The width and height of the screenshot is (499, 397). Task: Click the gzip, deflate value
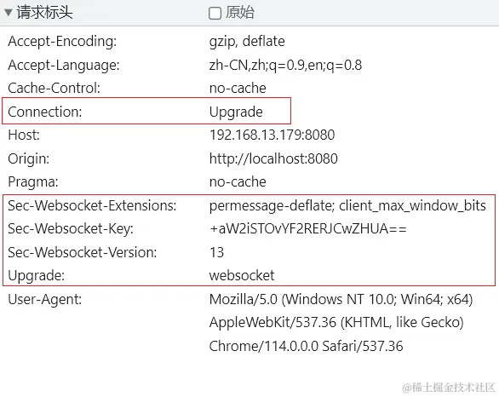[247, 42]
